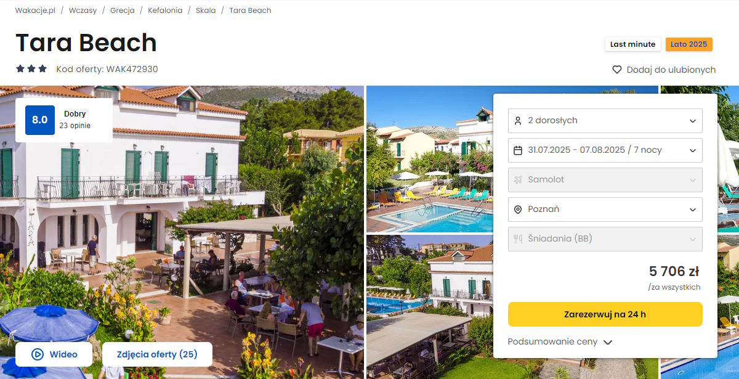Click the 8.0 Dobry rating badge
Screen dimensions: 739x379
[x=64, y=120]
